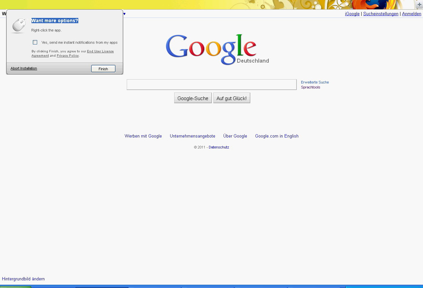
Task: Click the Windows Start button in the taskbar
Action: pyautogui.click(x=16, y=287)
